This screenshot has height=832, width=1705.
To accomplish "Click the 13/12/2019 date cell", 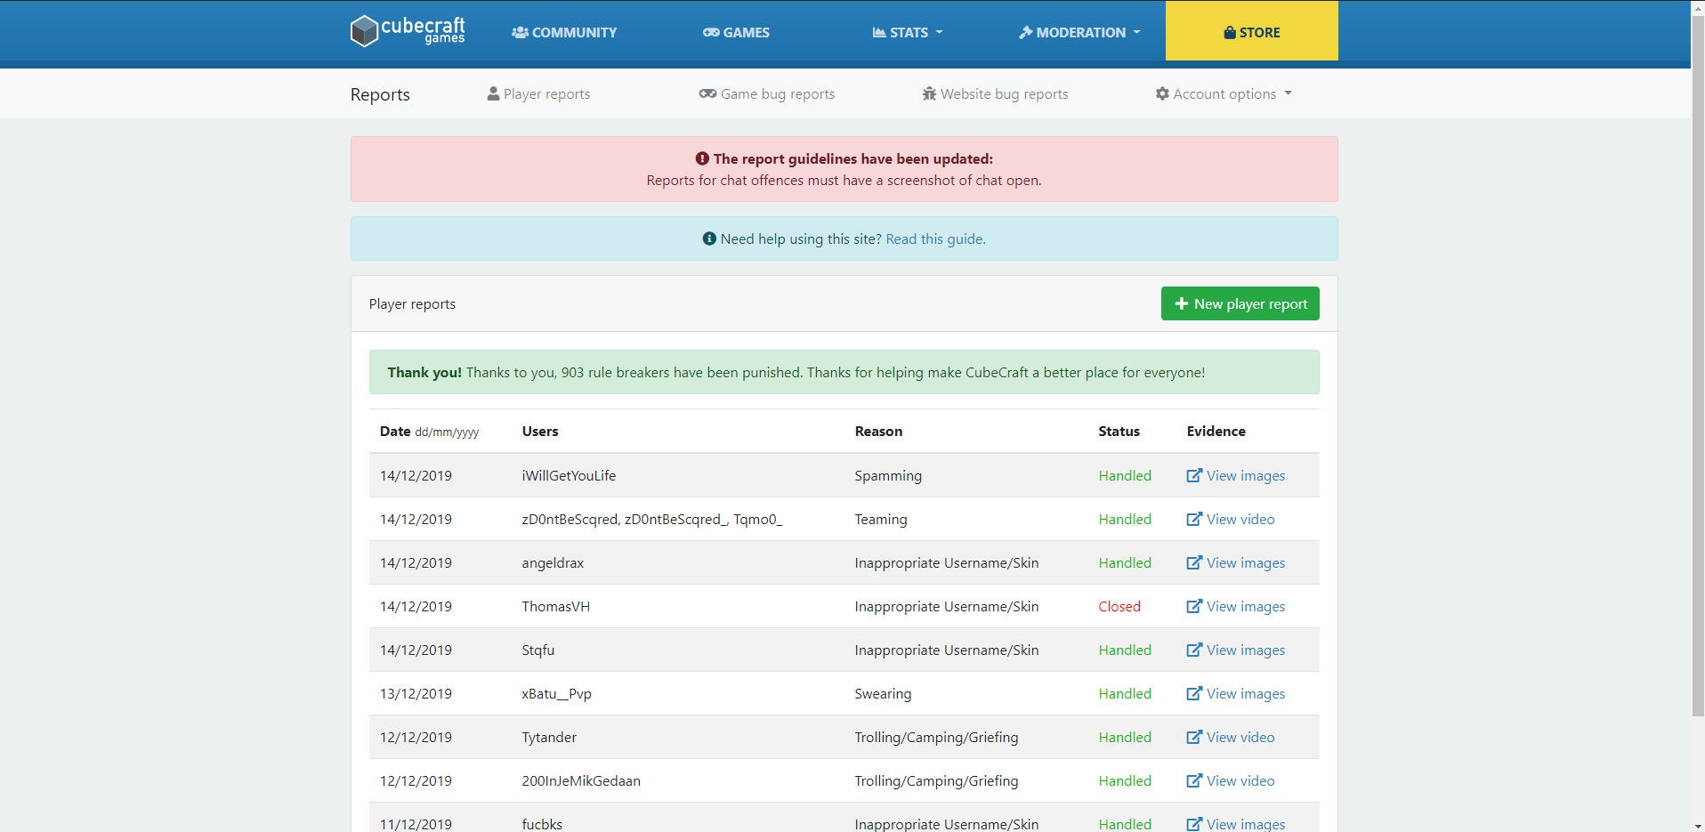I will click(416, 693).
